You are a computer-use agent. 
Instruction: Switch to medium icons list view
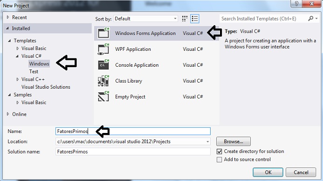tap(195, 19)
